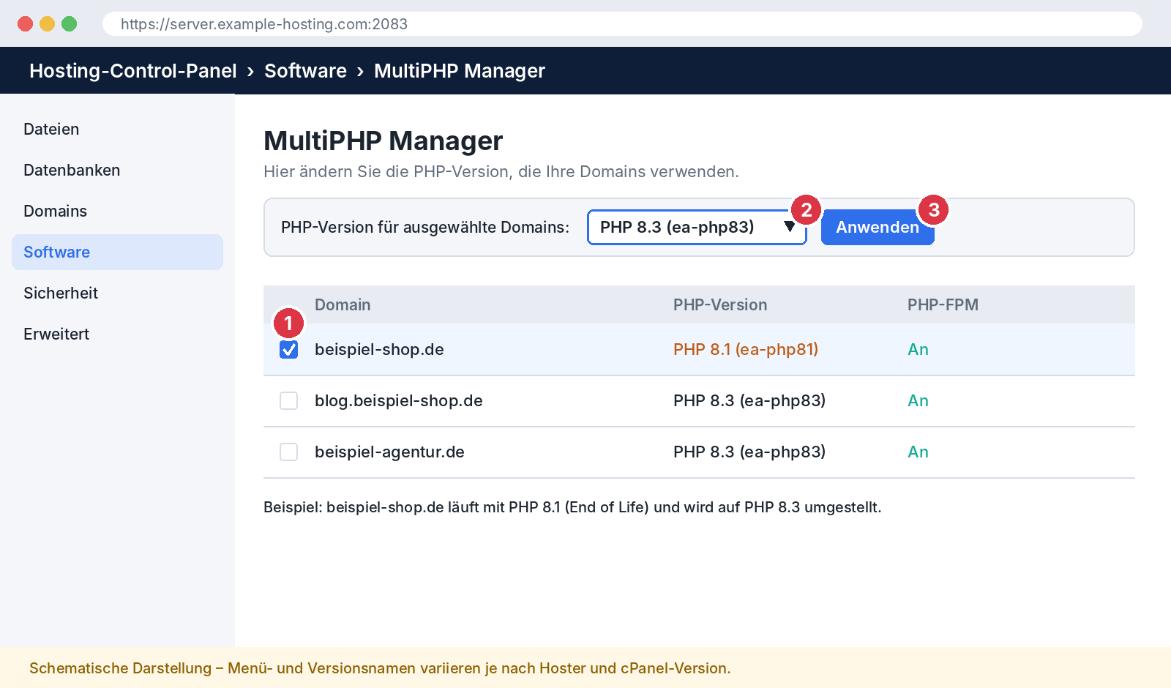
Task: Open Sicherheit in the sidebar
Action: click(x=117, y=293)
